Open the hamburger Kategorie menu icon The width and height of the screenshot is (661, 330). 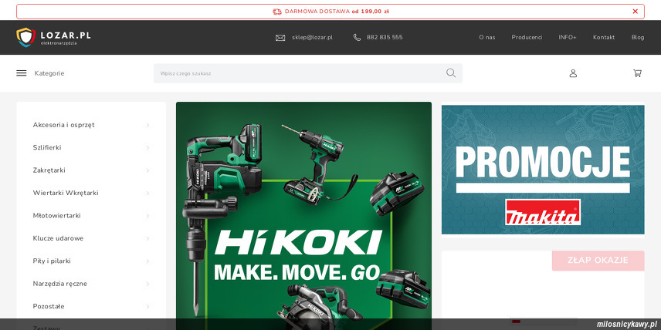(x=22, y=73)
